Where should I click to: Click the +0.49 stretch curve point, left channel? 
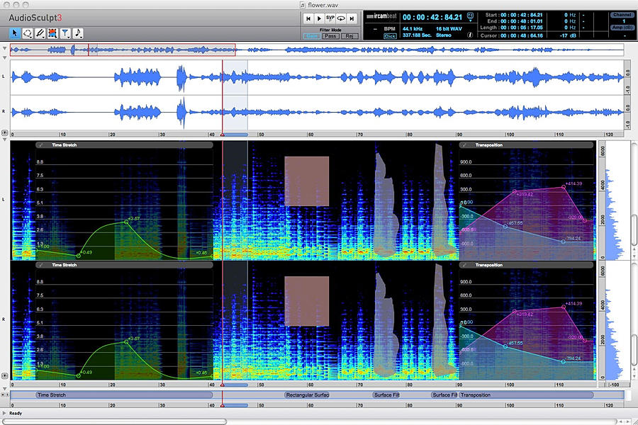click(79, 256)
